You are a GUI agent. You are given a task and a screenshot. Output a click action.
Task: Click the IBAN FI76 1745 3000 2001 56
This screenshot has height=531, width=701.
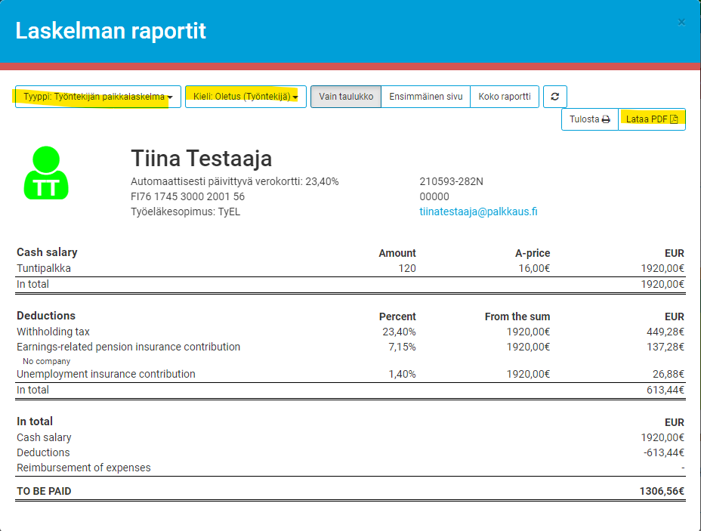tap(188, 196)
